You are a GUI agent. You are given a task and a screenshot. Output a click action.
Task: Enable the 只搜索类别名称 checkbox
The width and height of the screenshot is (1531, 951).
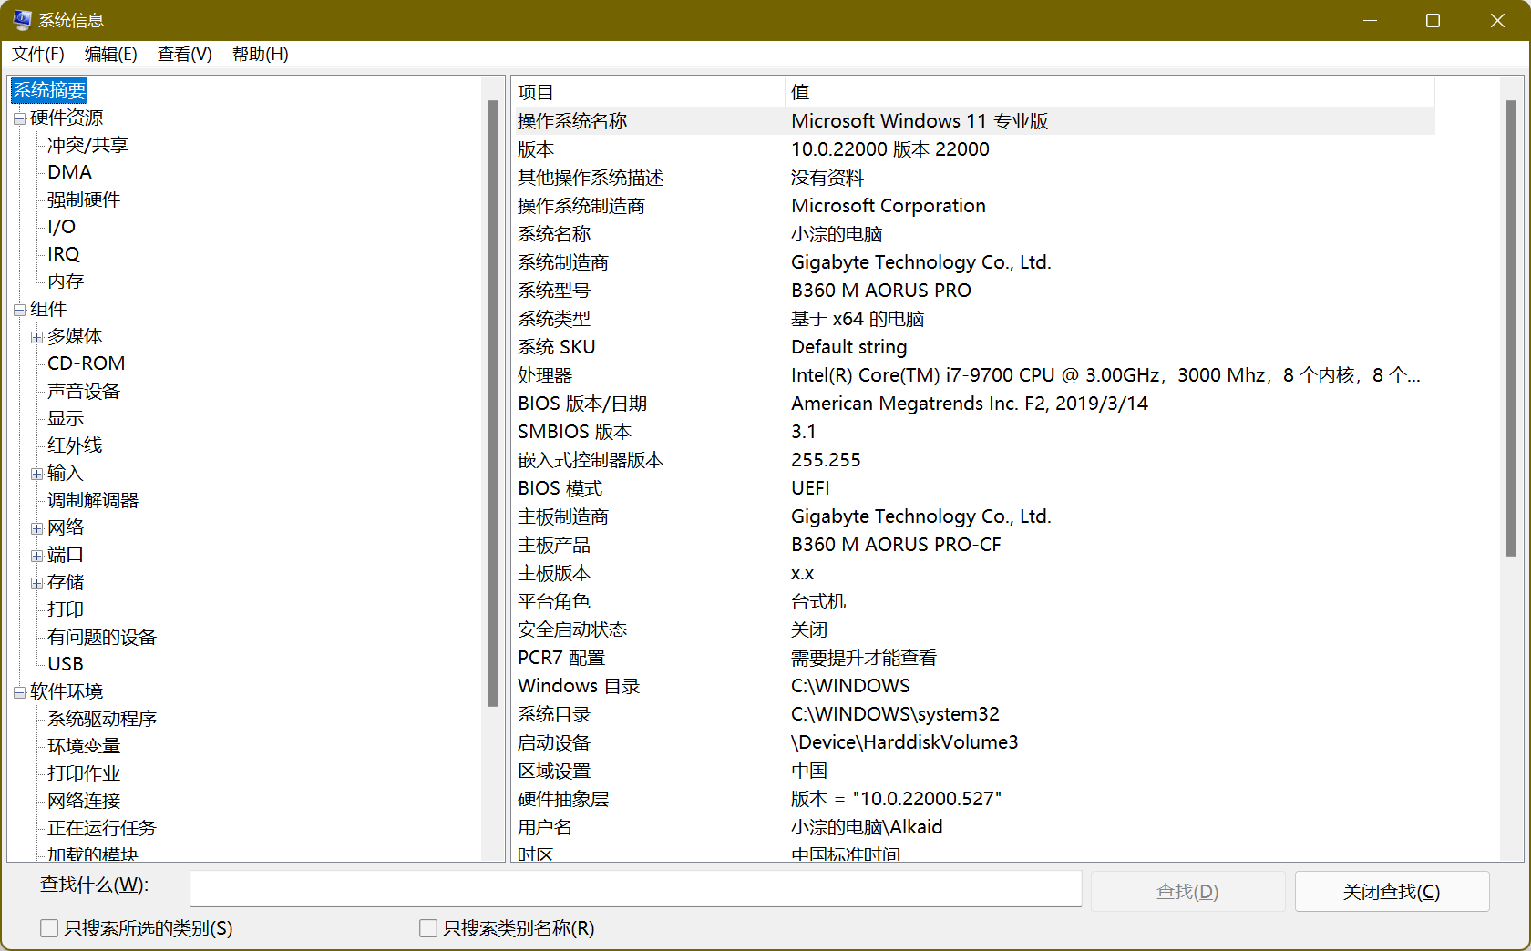pyautogui.click(x=427, y=927)
